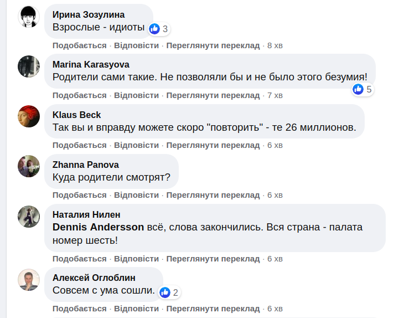Screen dimensions: 404x318
Task: Open Алексей Оглоблин's profile avatar
Action: pyautogui.click(x=29, y=279)
